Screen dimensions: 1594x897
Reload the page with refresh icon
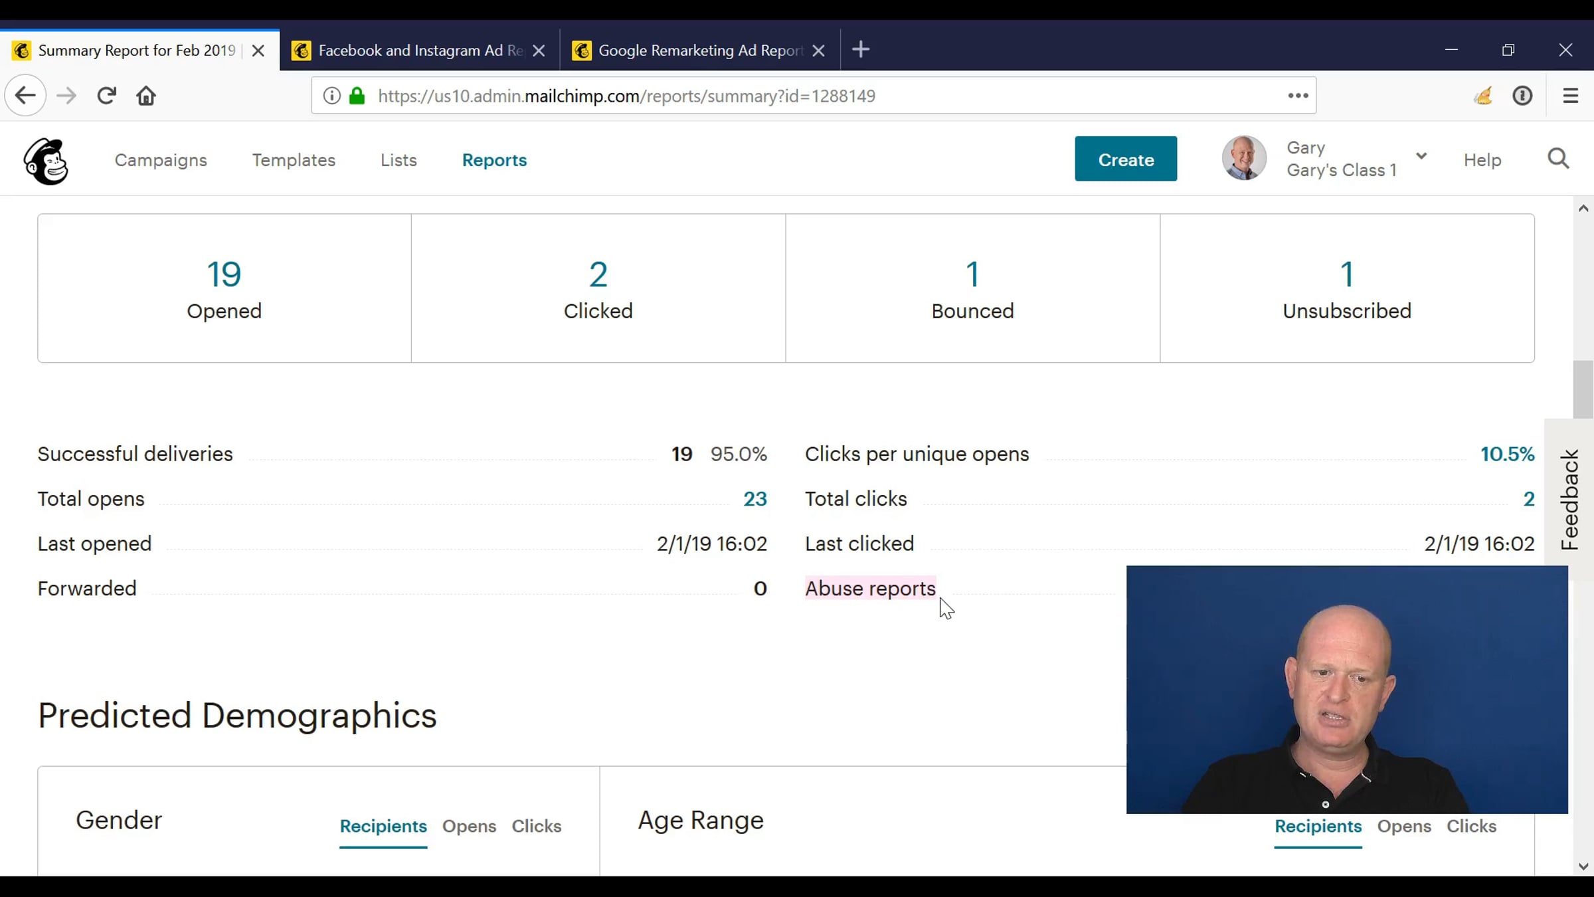[x=106, y=96]
